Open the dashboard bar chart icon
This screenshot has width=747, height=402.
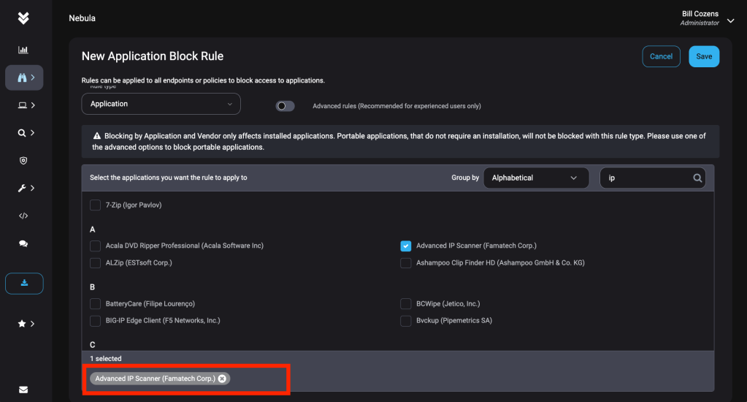coord(23,50)
